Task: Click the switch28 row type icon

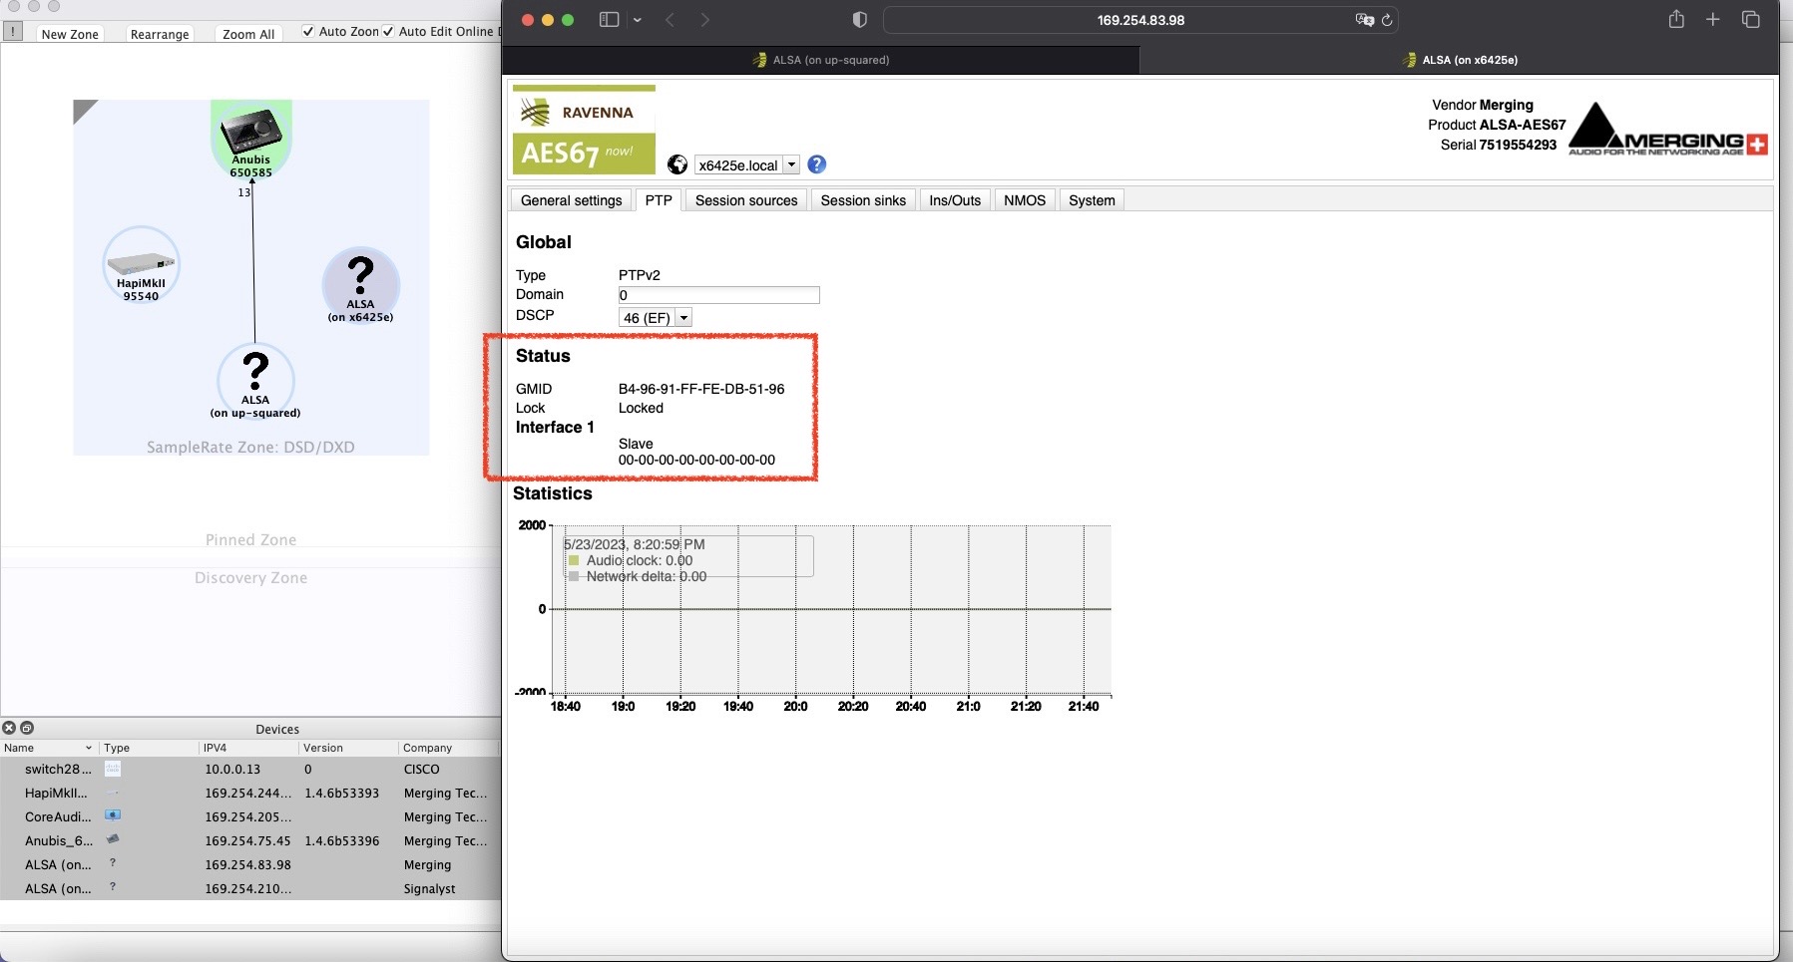Action: pyautogui.click(x=113, y=769)
